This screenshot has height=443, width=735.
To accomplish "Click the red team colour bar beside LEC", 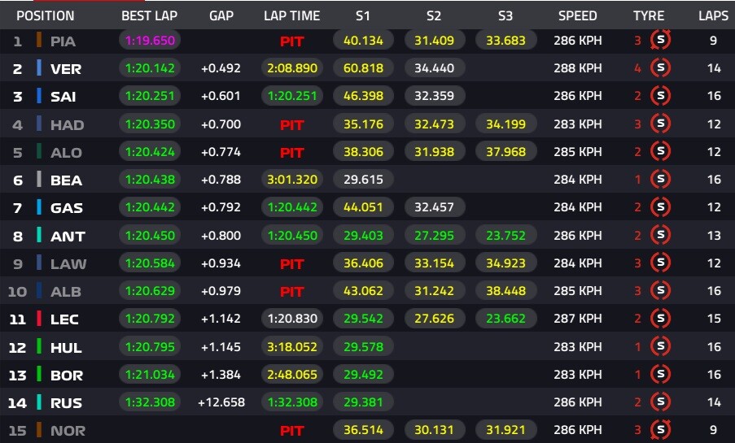I will click(38, 319).
